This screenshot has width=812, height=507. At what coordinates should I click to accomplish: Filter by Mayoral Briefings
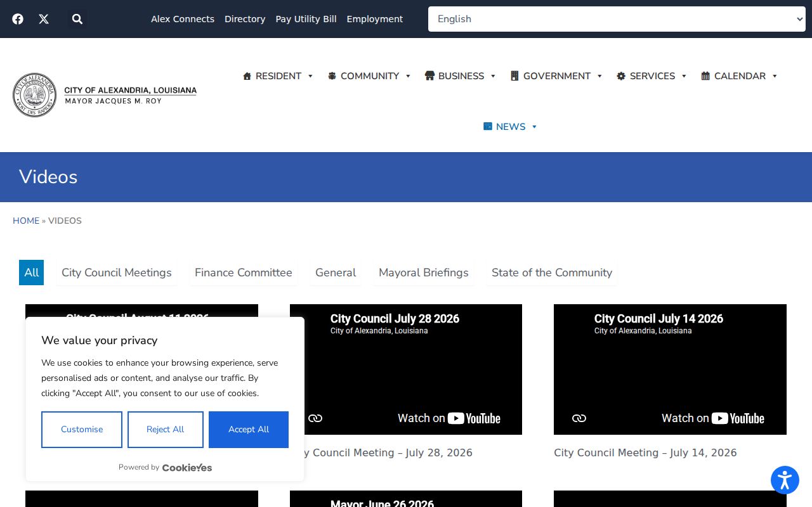click(x=424, y=273)
